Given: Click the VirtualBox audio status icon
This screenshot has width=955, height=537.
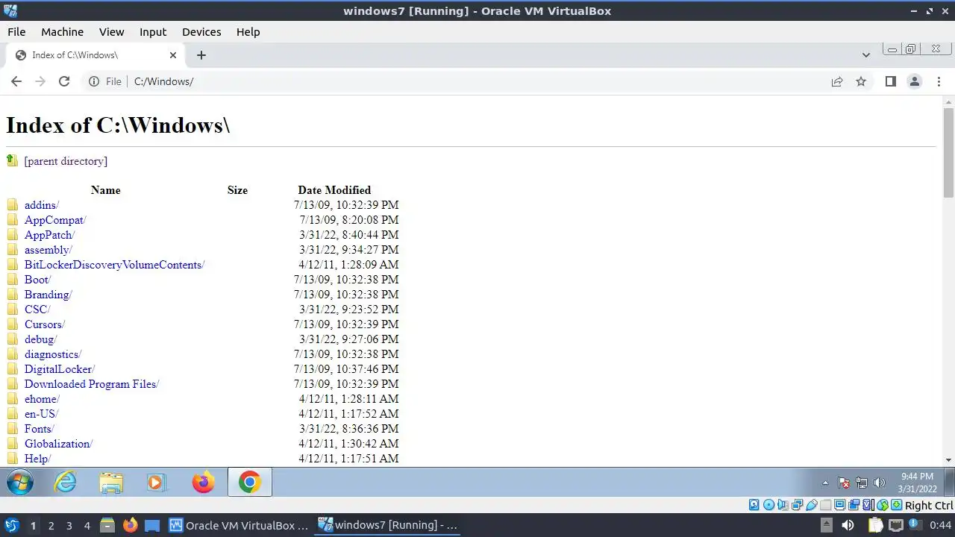Looking at the screenshot, I should click(783, 505).
